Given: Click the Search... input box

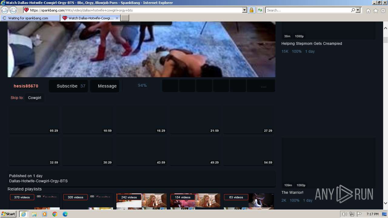Looking at the screenshot, I should coord(308,10).
